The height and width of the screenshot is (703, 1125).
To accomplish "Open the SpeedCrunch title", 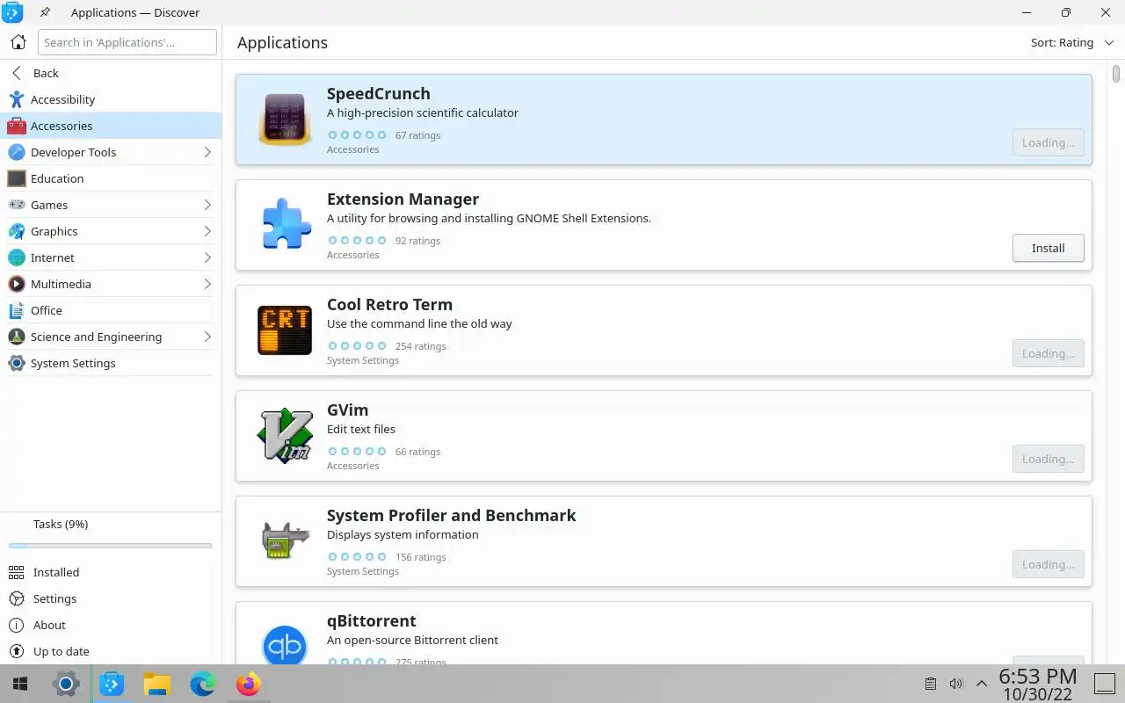I will click(379, 93).
